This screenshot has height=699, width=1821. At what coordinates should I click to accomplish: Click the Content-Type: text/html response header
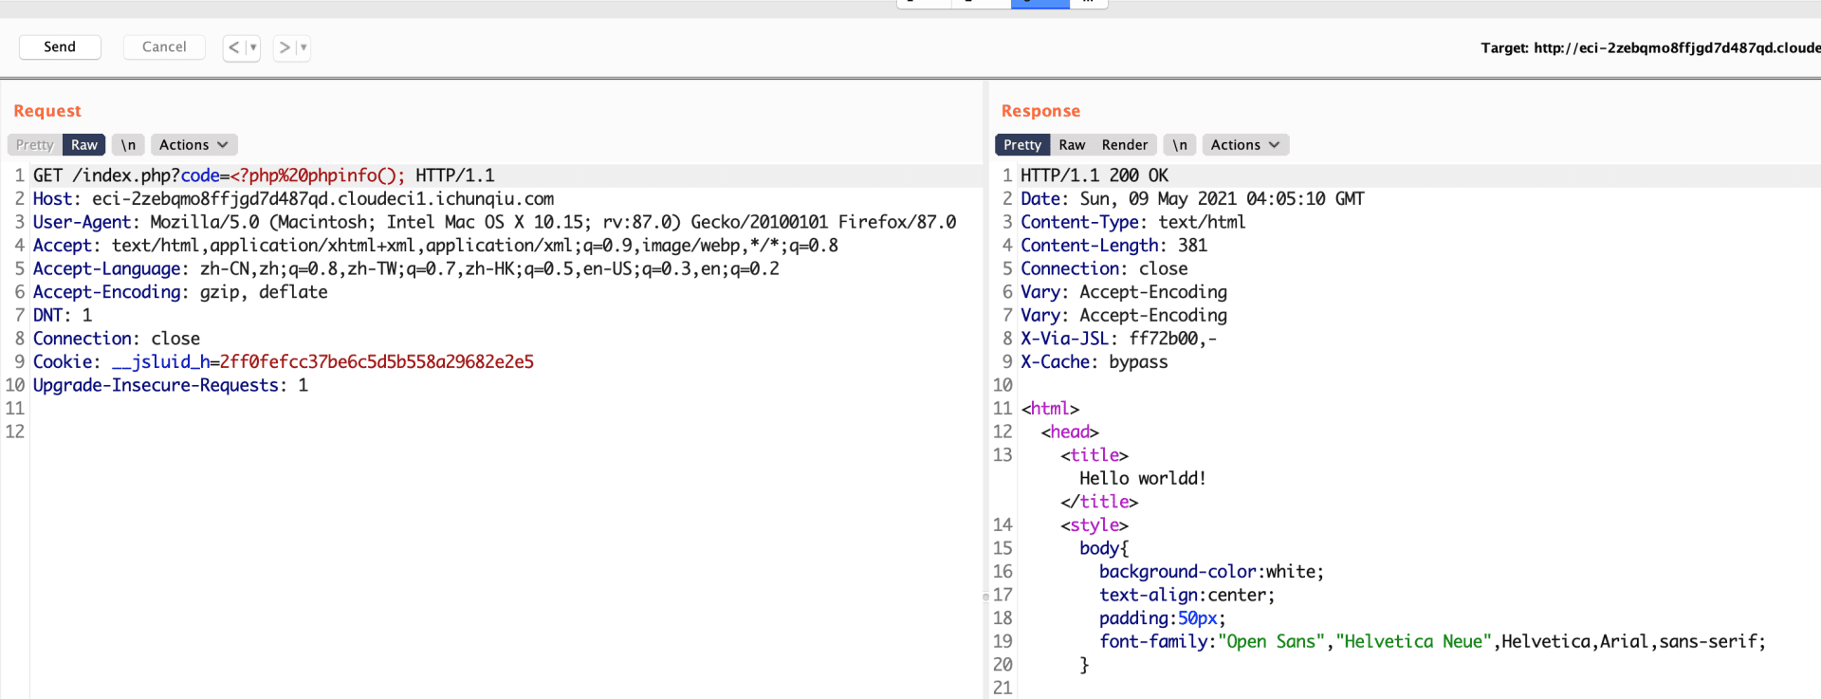tap(1132, 222)
